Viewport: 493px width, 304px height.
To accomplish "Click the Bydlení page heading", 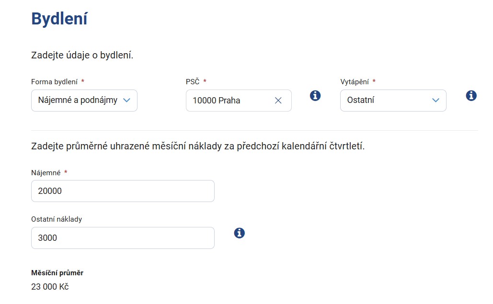I will [x=59, y=19].
